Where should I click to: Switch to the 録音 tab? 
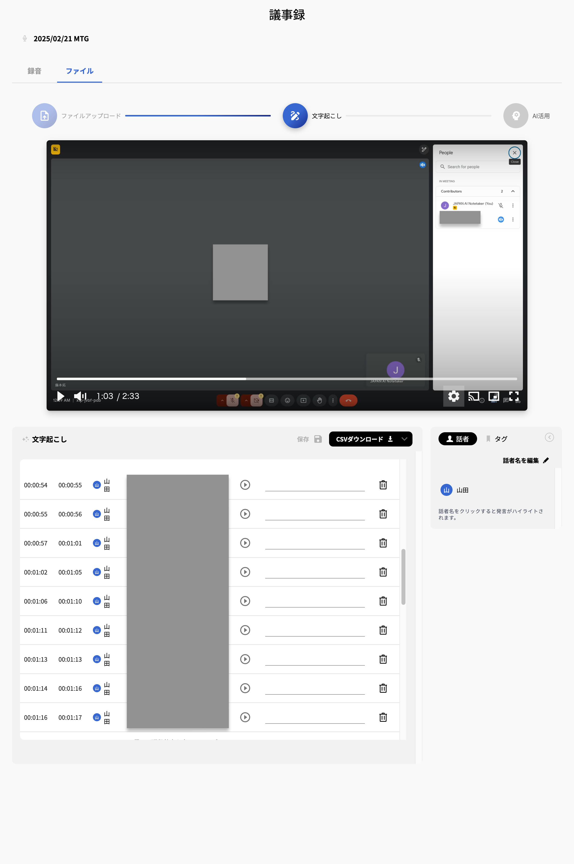click(34, 71)
